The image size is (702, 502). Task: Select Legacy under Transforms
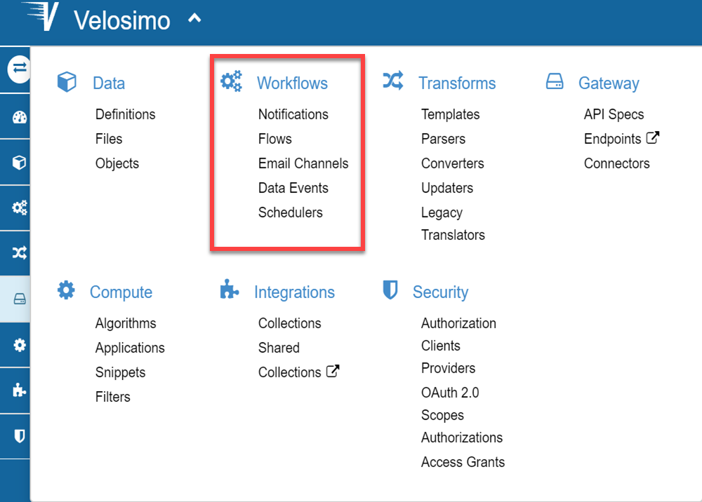442,212
